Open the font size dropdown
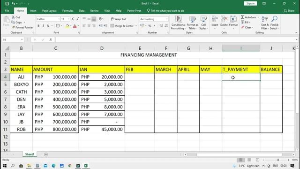This screenshot has height=169, width=300. click(68, 19)
